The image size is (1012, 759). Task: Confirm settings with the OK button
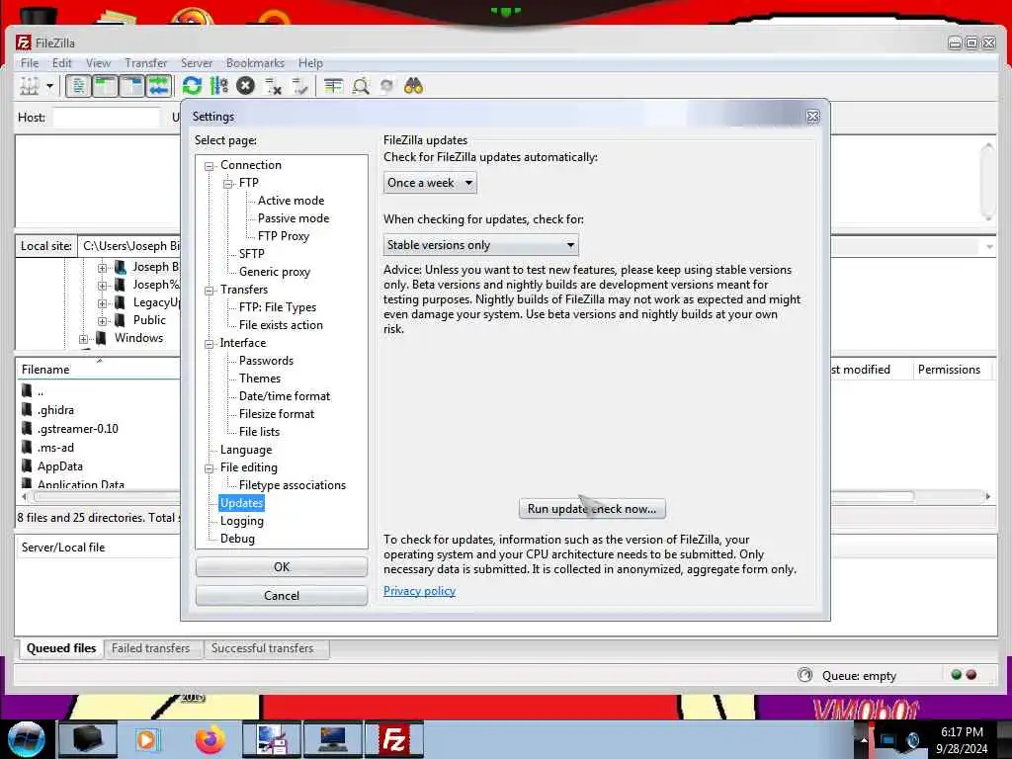point(282,566)
